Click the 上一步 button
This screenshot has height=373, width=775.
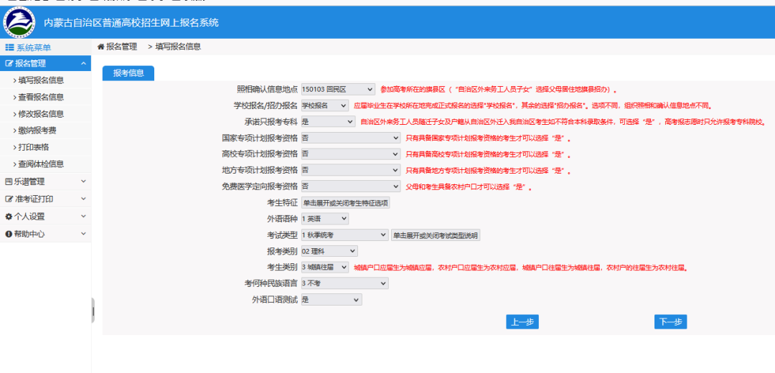(522, 322)
